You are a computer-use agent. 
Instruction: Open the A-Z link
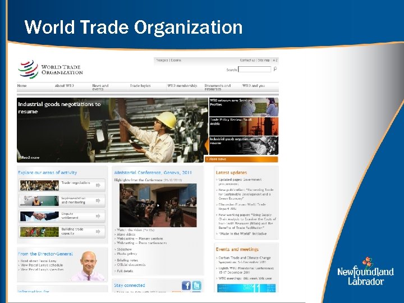pos(275,60)
